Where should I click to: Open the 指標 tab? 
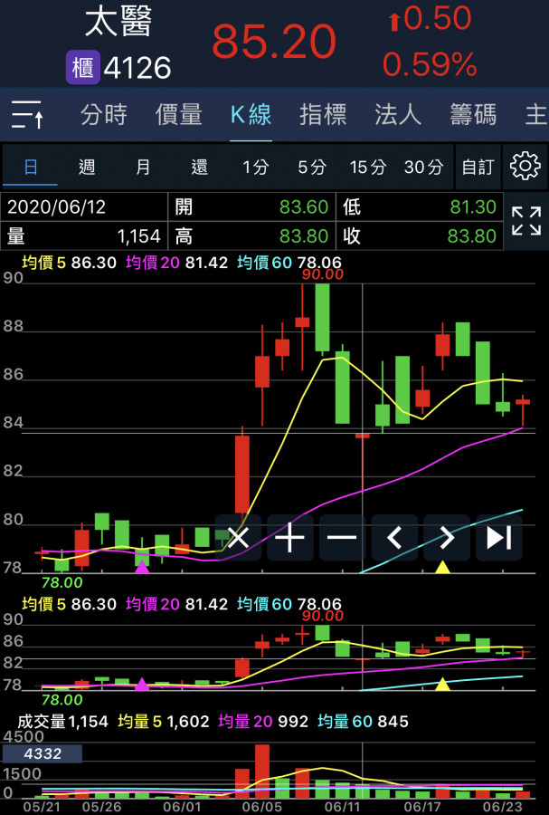pyautogui.click(x=323, y=115)
